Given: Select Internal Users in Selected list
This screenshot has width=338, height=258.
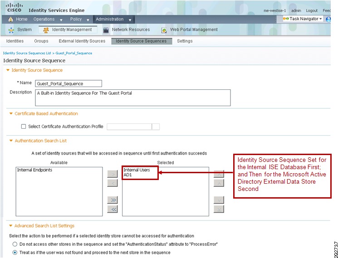Looking at the screenshot, I should [137, 170].
